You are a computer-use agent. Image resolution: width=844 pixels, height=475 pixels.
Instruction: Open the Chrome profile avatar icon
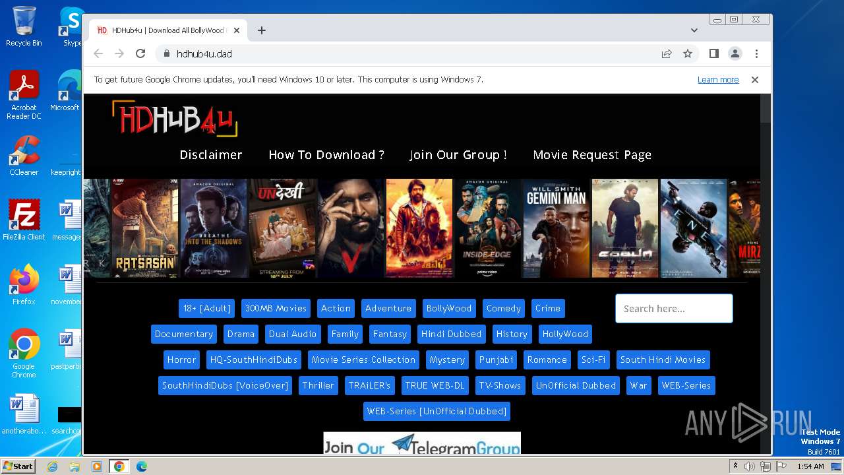(735, 53)
